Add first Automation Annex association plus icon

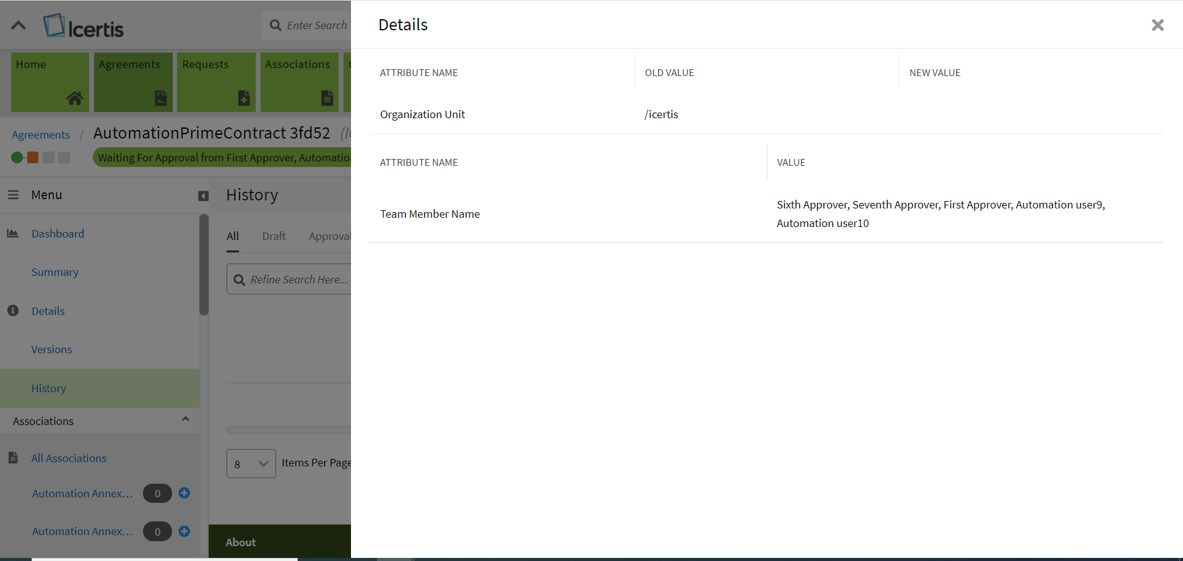click(x=184, y=493)
